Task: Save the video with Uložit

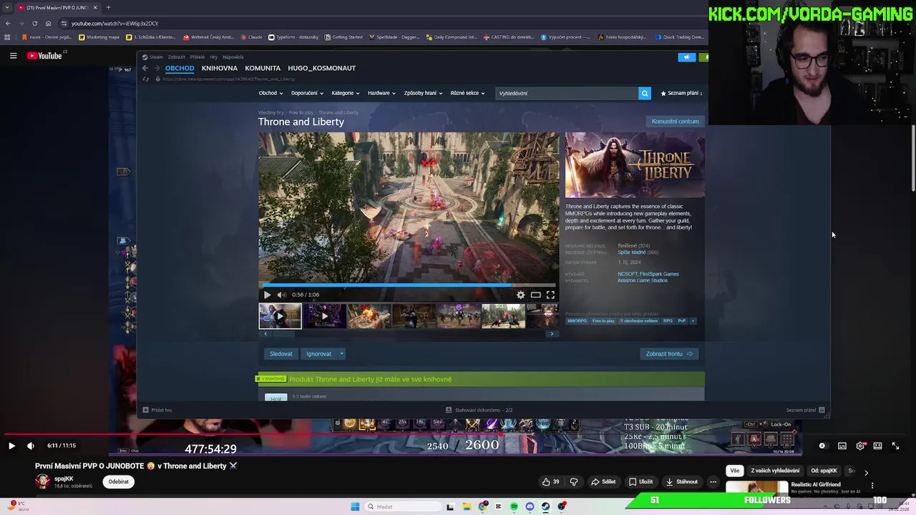Action: pyautogui.click(x=640, y=481)
